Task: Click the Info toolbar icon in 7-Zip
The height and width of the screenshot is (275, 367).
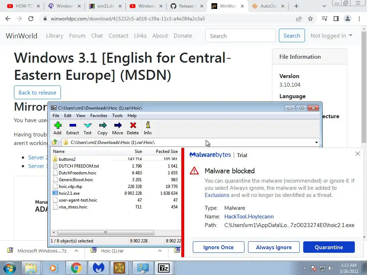Action: [x=148, y=128]
